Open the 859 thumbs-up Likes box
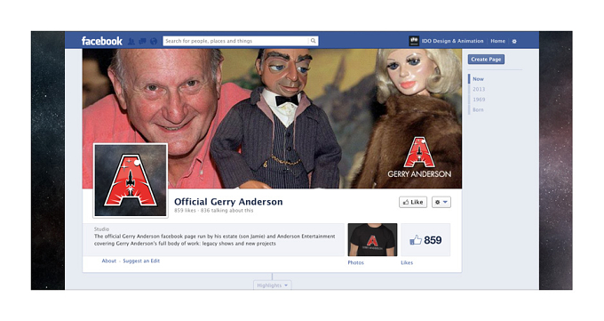Image resolution: width=604 pixels, height=321 pixels. [425, 239]
